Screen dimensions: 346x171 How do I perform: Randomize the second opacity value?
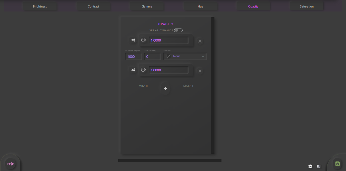coord(133,70)
